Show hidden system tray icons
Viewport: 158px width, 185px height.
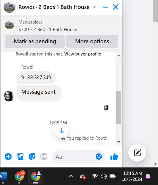pos(71,177)
